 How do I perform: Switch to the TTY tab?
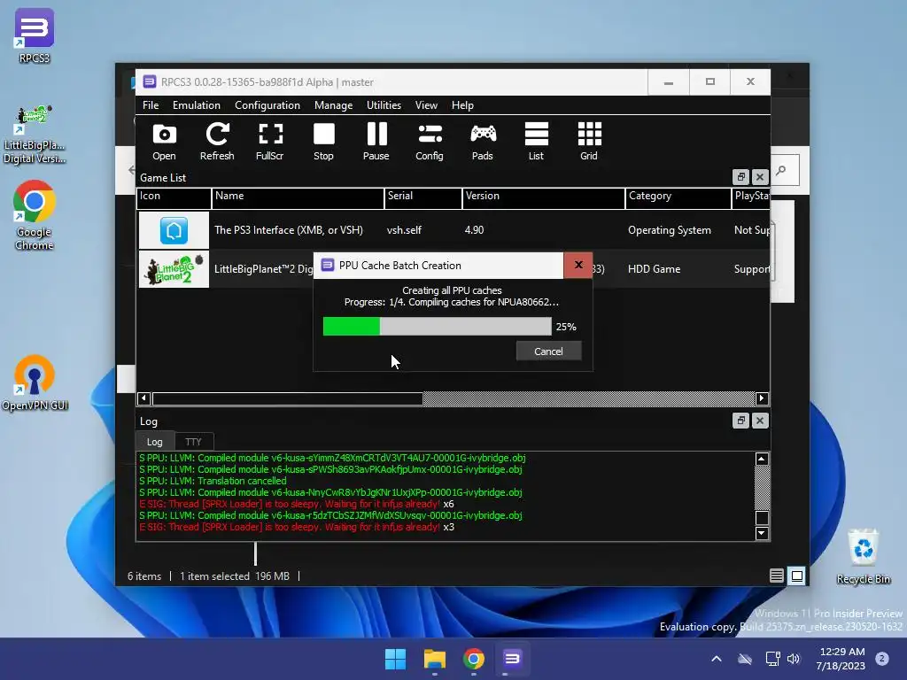pos(193,442)
